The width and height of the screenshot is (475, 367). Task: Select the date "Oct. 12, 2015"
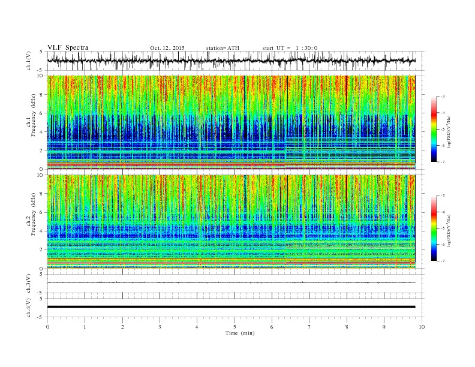pos(167,48)
